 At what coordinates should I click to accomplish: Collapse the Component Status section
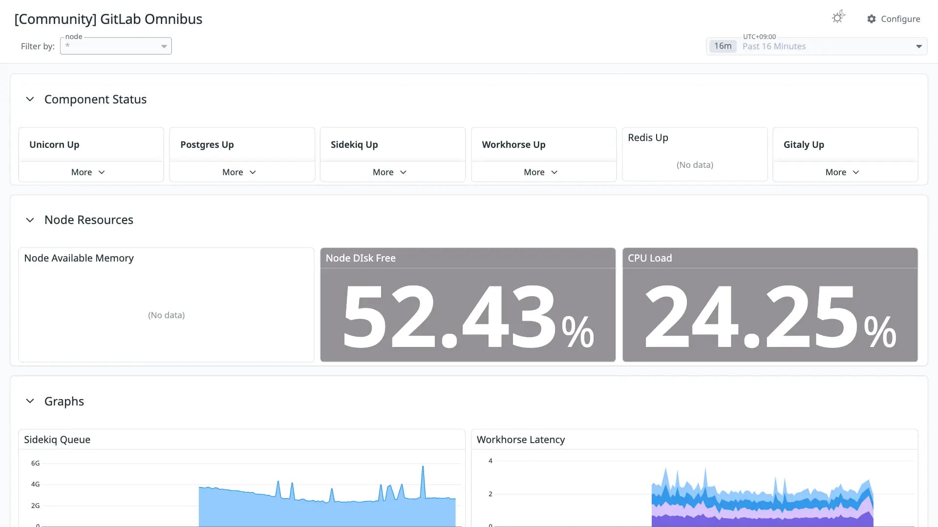click(30, 99)
